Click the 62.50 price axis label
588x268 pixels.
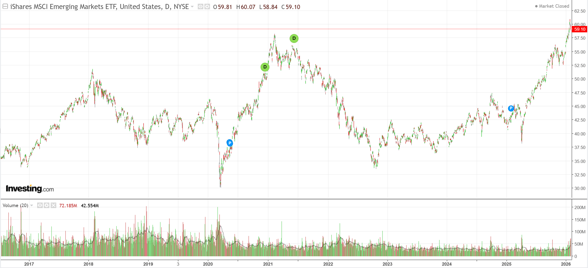coord(580,11)
